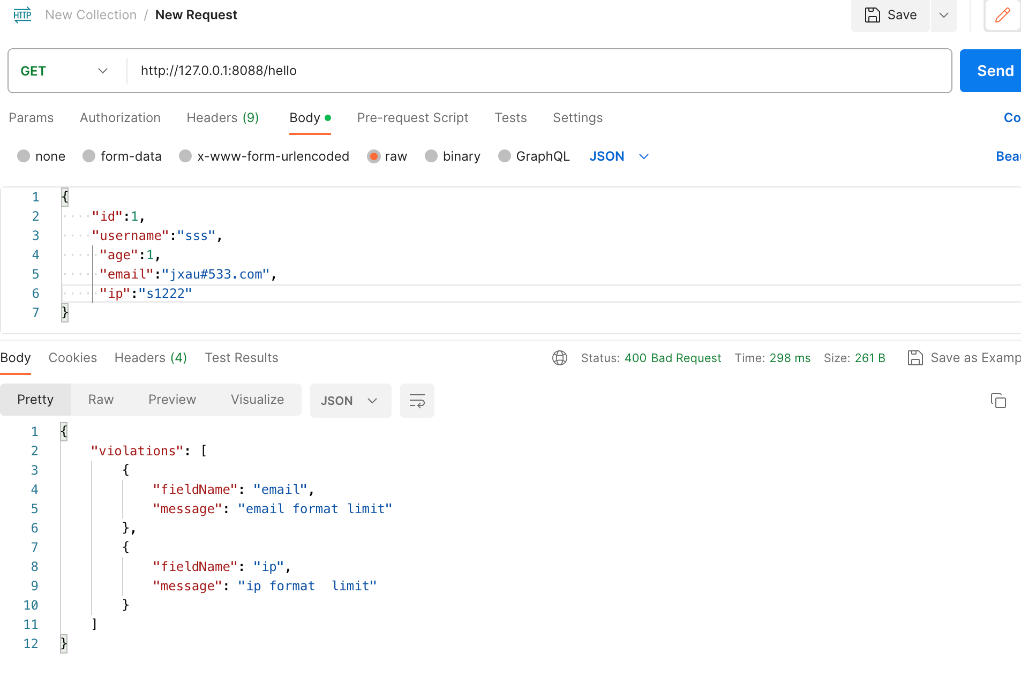
Task: Click the "age":1 request line
Action: pos(130,255)
